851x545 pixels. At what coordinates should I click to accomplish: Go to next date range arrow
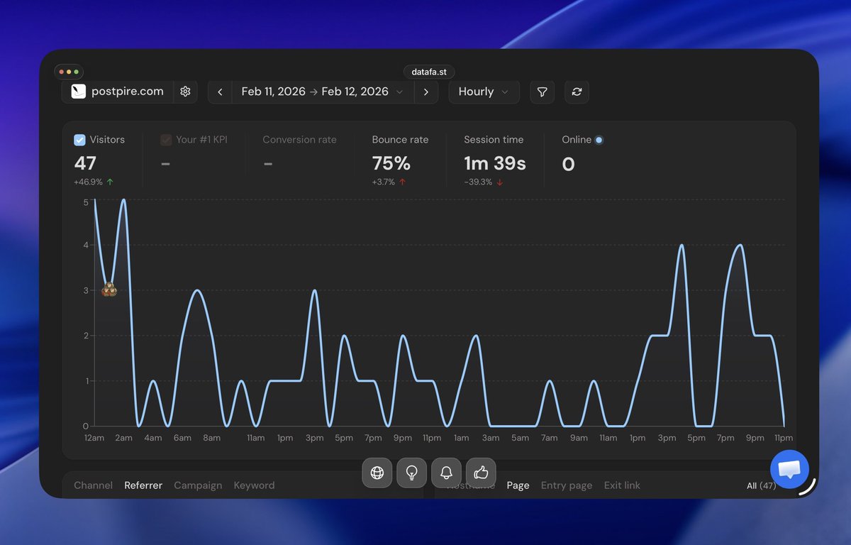coord(425,92)
